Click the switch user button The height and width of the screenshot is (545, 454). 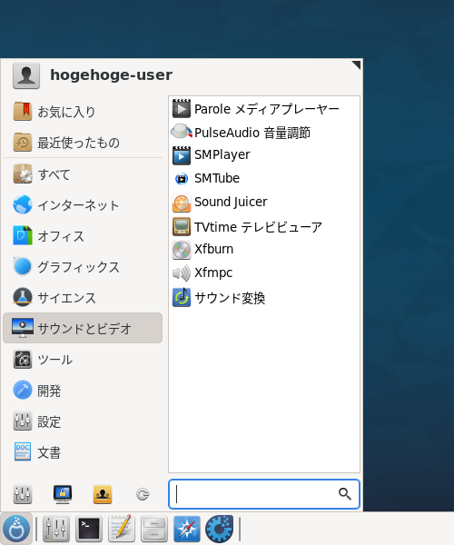103,494
